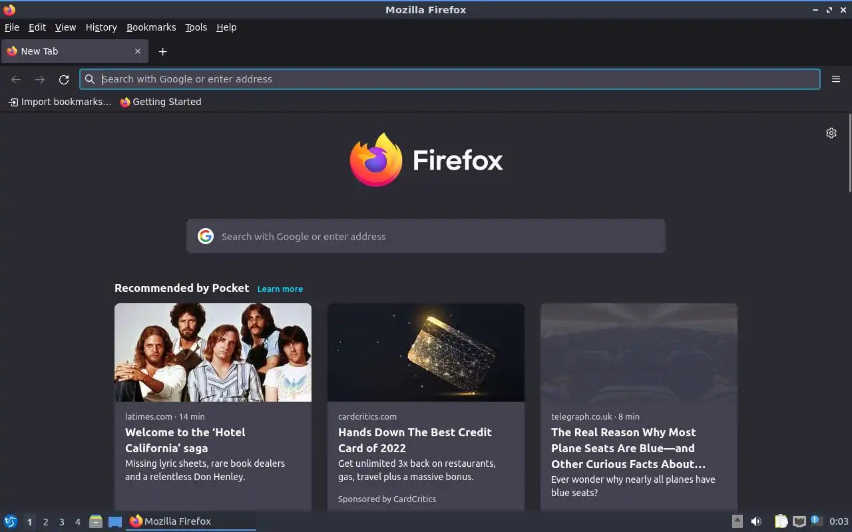Viewport: 852px width, 532px height.
Task: Open the Hotel California band photo
Action: coord(213,352)
